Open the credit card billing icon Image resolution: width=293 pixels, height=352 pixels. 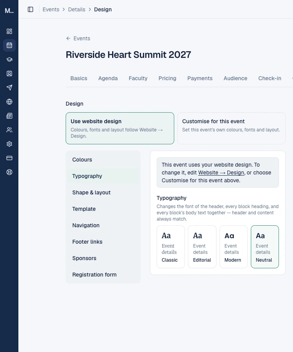(x=9, y=158)
